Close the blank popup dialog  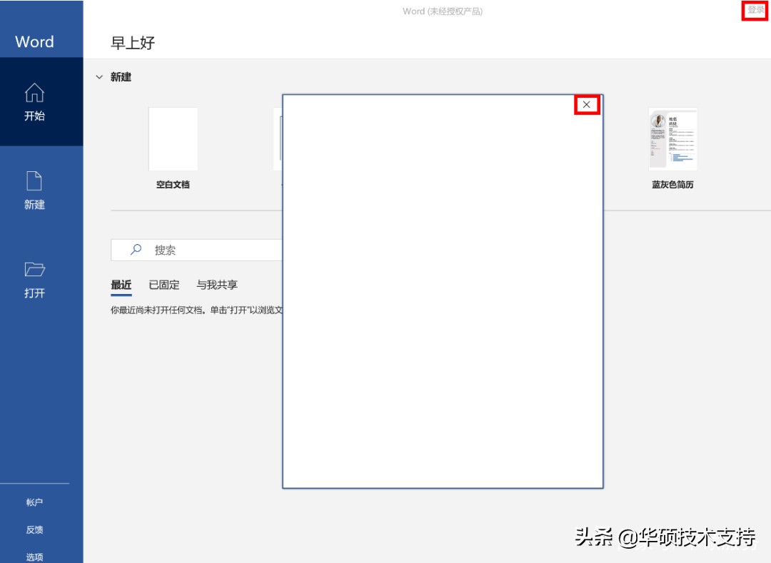click(587, 105)
